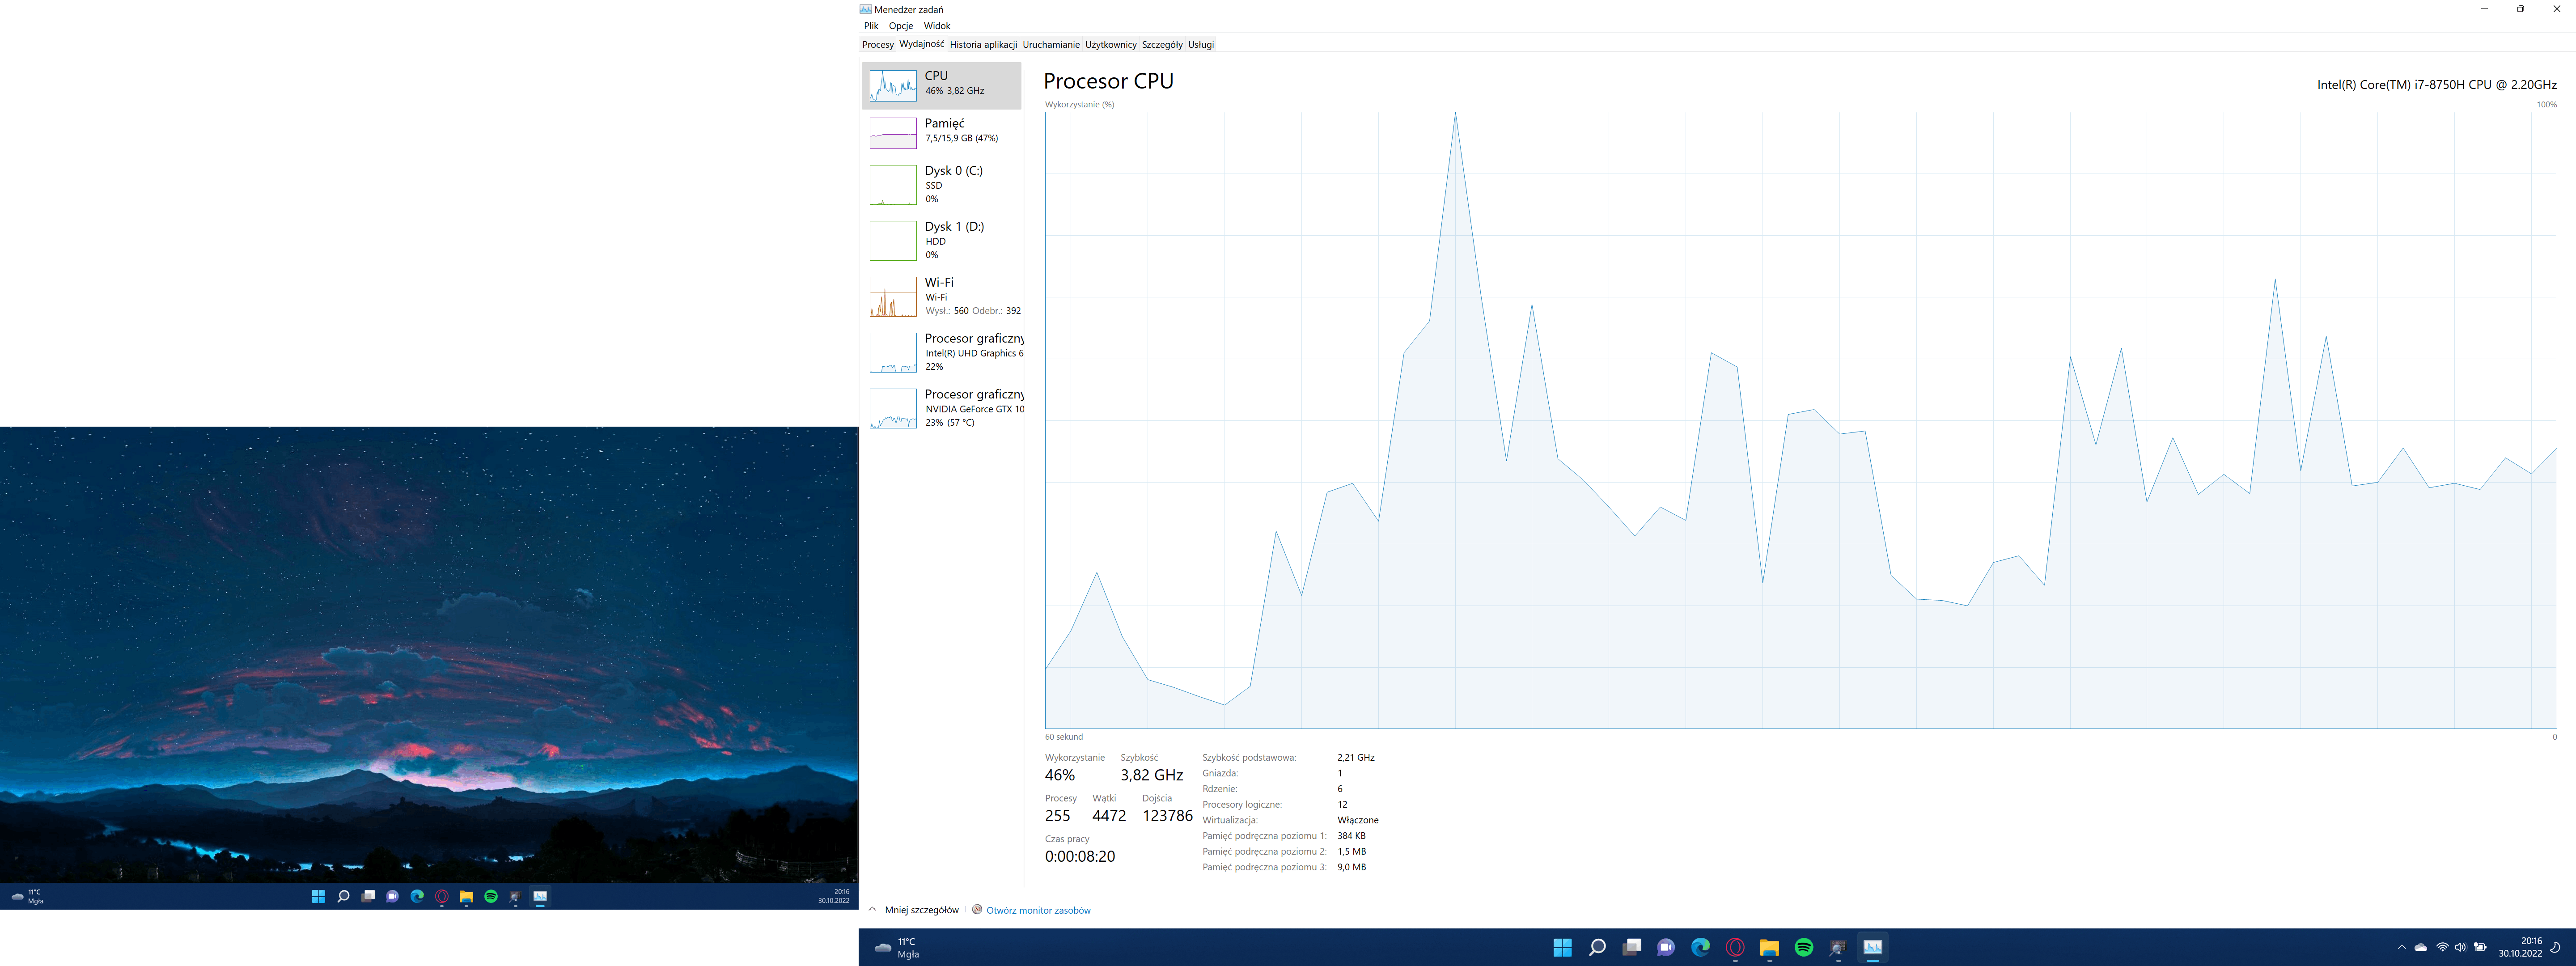The image size is (2576, 966).
Task: Select the Intel UHD Graphics GPU entry
Action: pos(941,353)
